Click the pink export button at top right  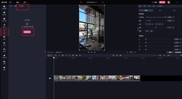162,2
